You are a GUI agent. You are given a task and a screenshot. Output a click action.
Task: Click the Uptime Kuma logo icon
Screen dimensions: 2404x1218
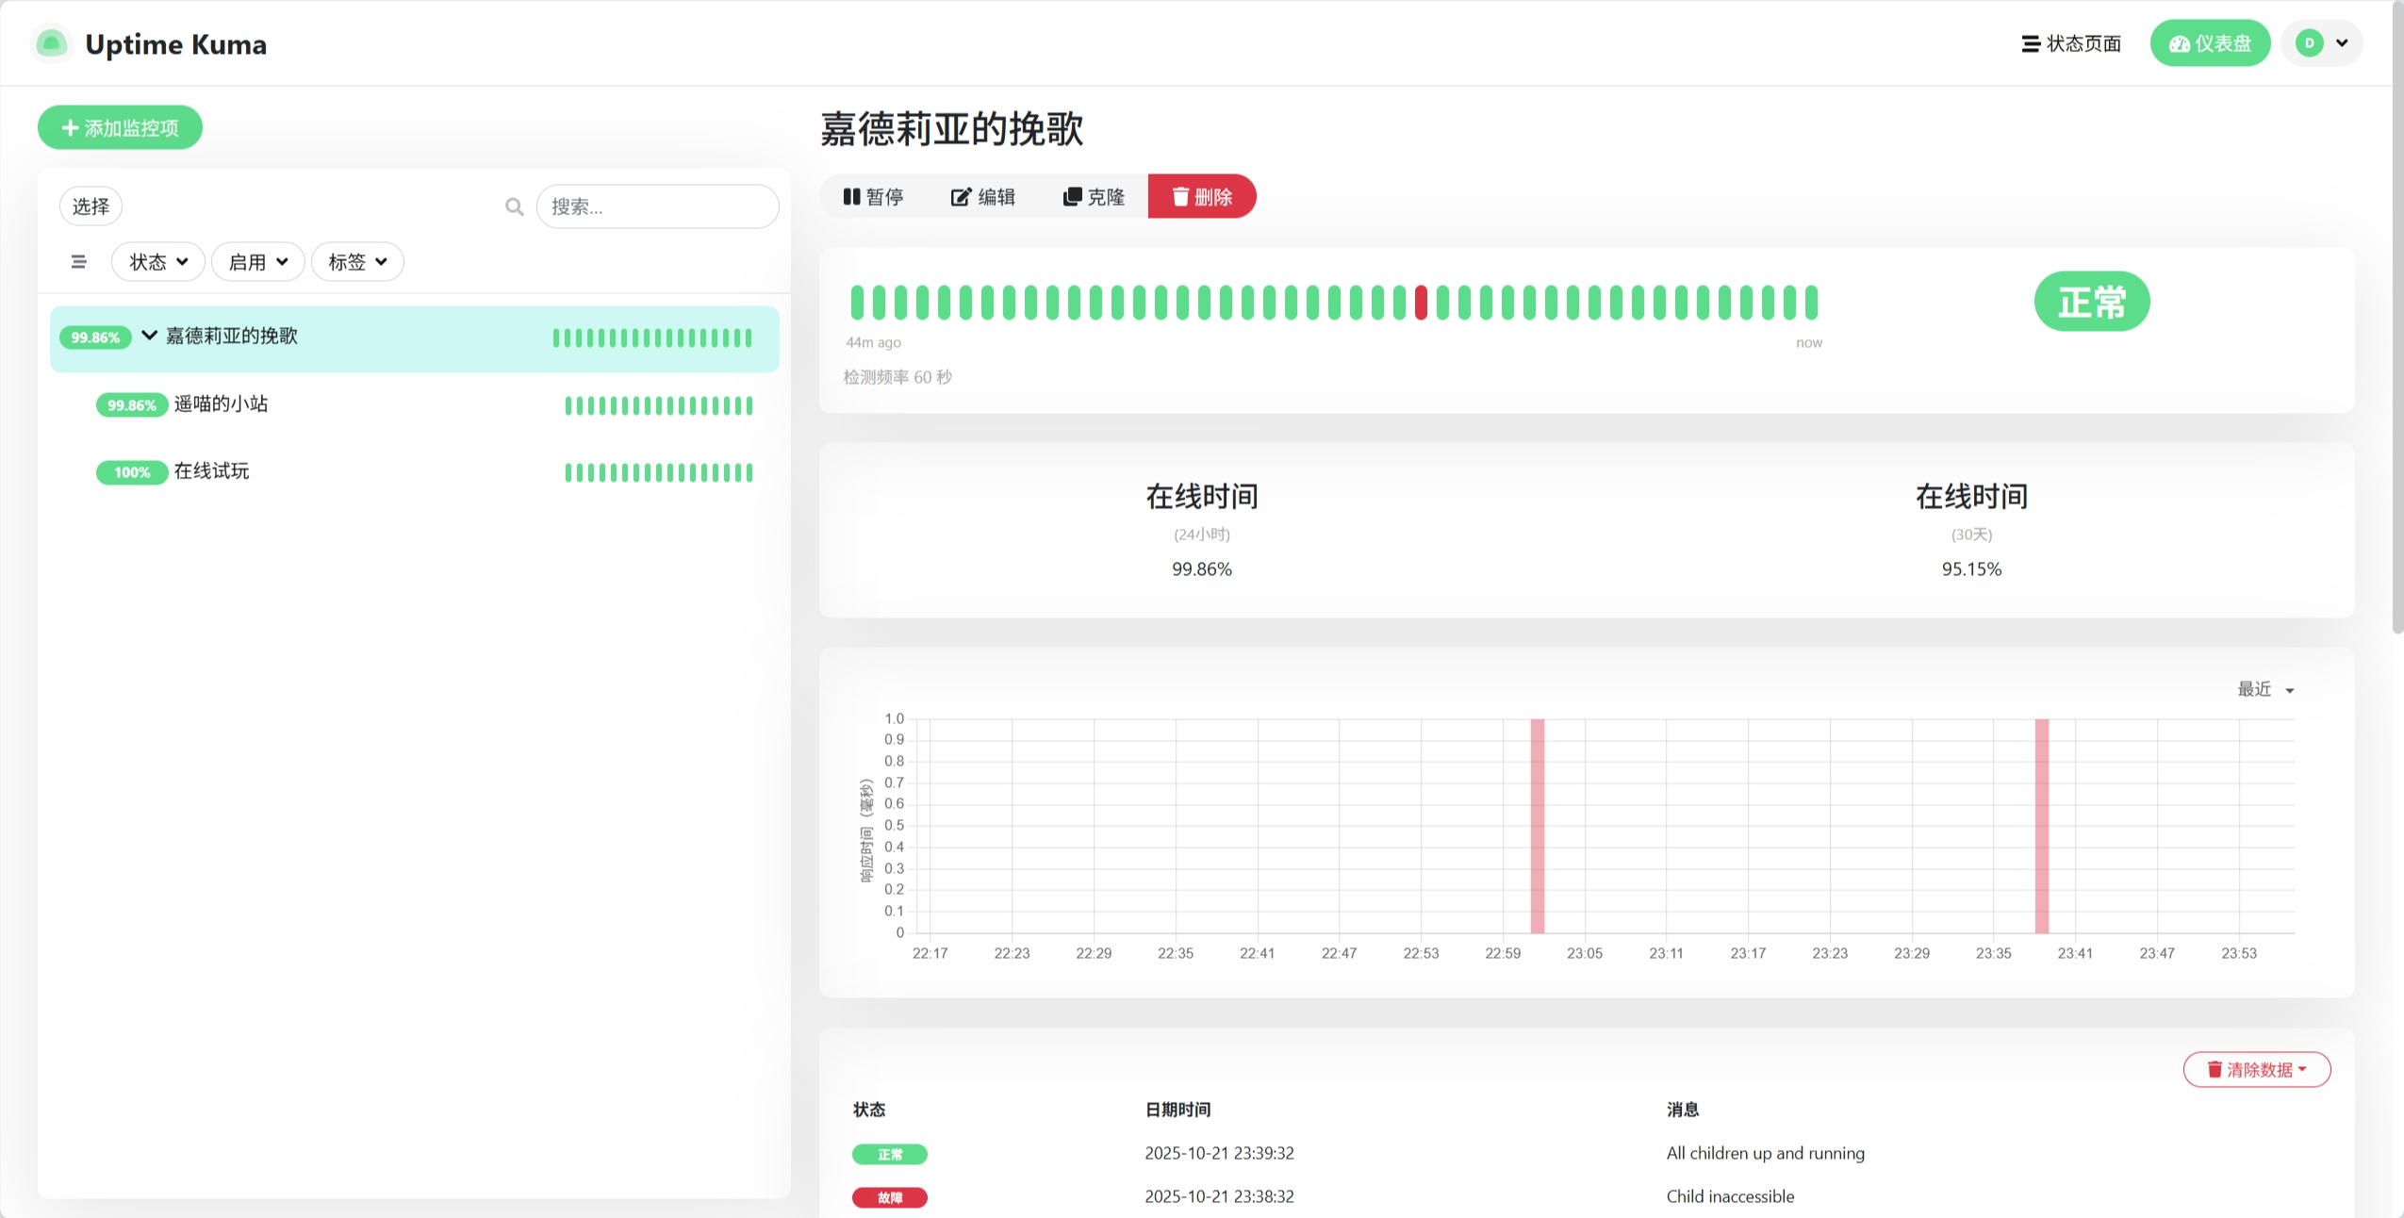click(x=52, y=43)
